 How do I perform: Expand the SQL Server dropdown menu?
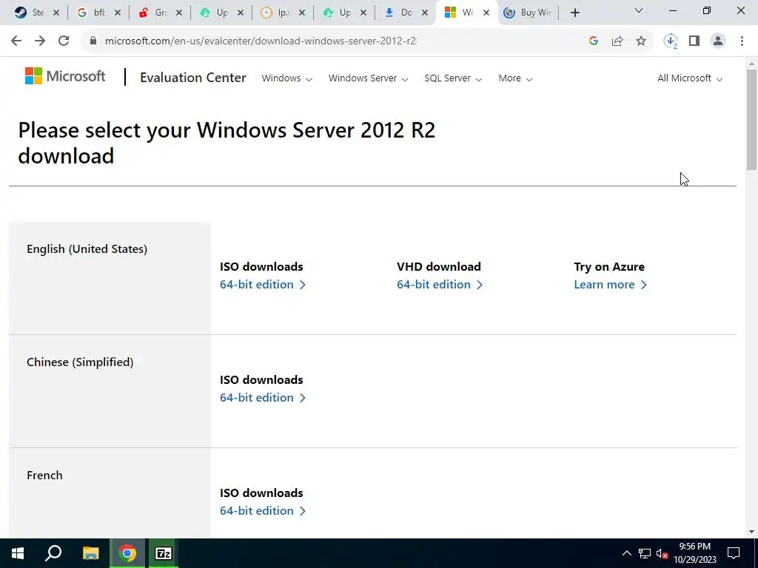[x=453, y=78]
